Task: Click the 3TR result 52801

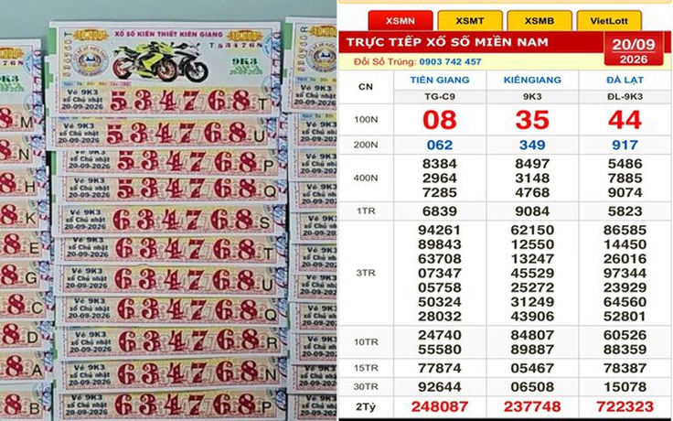Action: (x=625, y=317)
